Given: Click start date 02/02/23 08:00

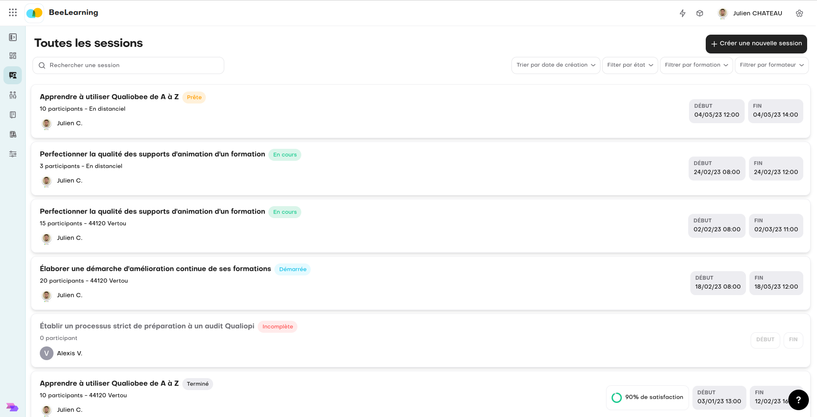Looking at the screenshot, I should click(717, 226).
